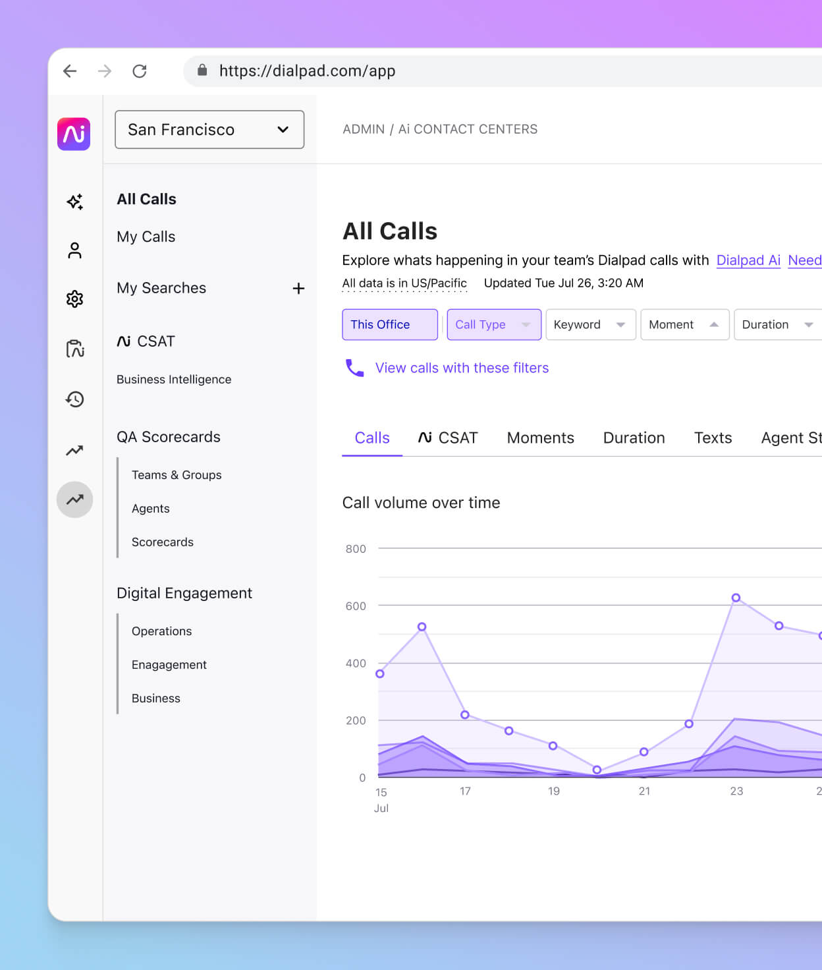Switch to the CSAT tab
The image size is (822, 970).
tap(448, 438)
